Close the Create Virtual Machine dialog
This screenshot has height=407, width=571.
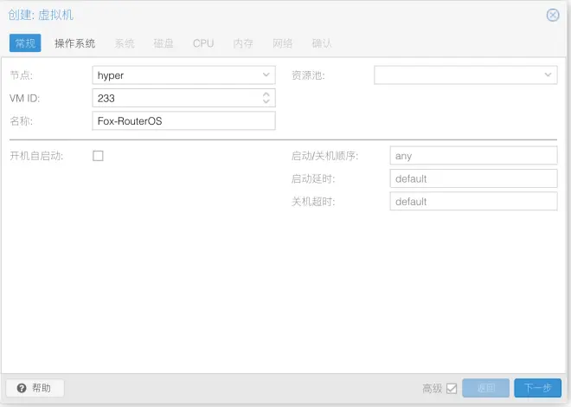pyautogui.click(x=553, y=15)
